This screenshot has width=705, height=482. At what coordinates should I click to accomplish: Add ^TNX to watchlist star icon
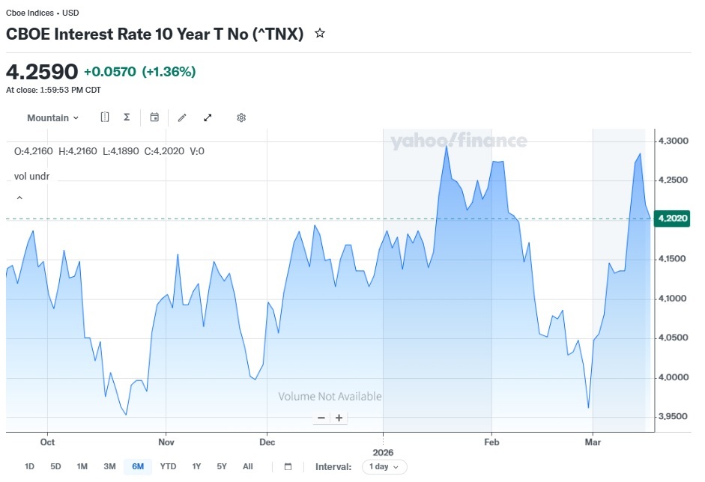320,33
